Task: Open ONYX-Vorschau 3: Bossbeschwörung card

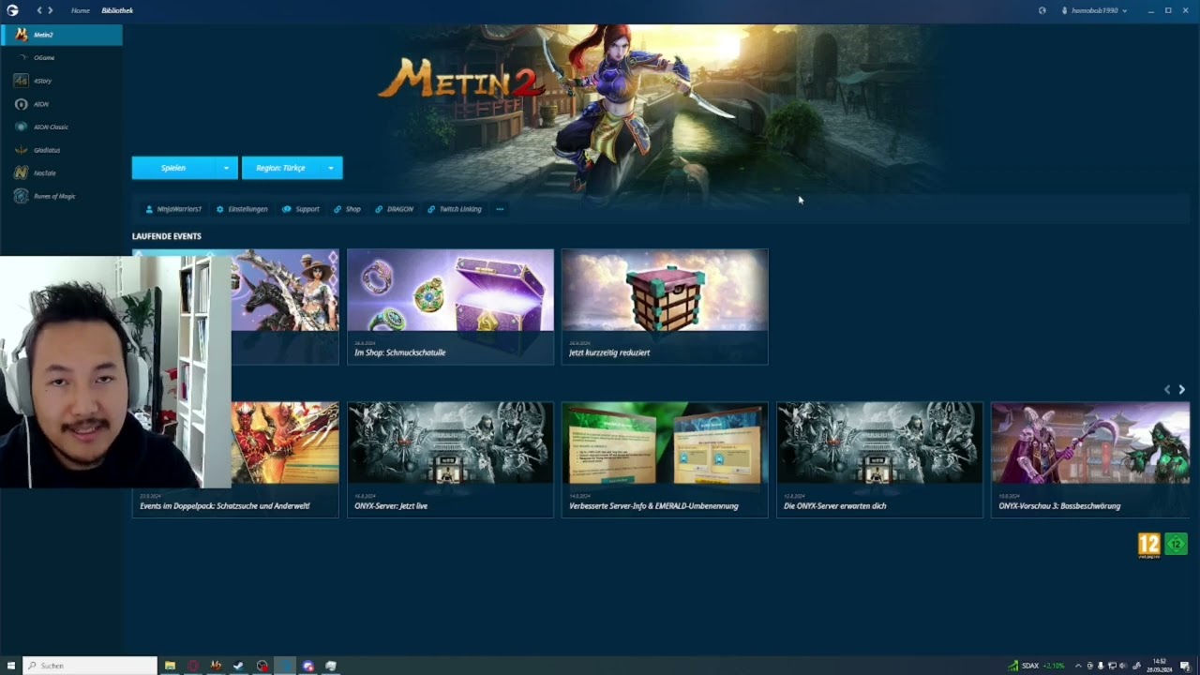Action: 1090,459
